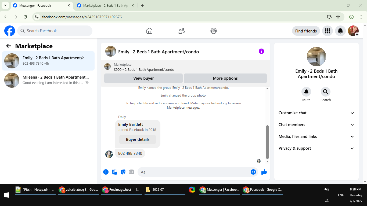Open a new browser tab
This screenshot has width=367, height=206.
click(142, 5)
